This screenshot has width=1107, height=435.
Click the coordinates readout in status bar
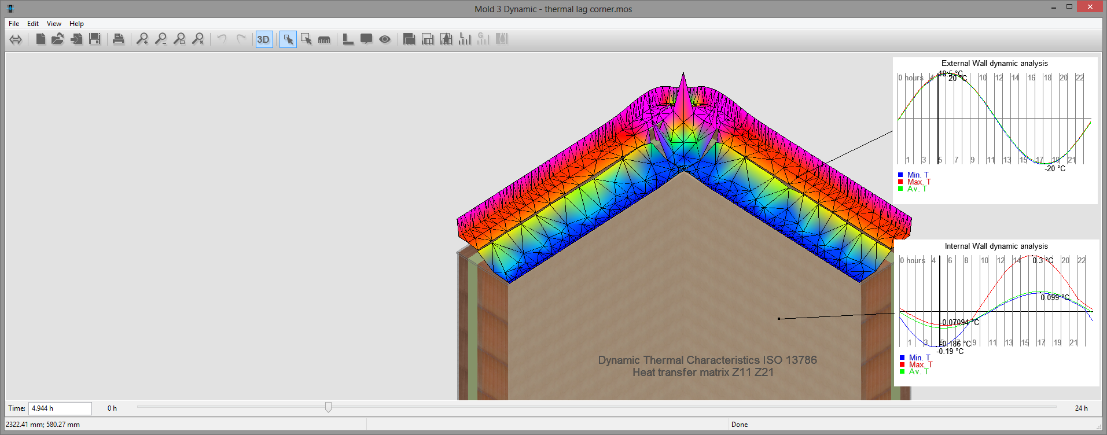pos(43,425)
